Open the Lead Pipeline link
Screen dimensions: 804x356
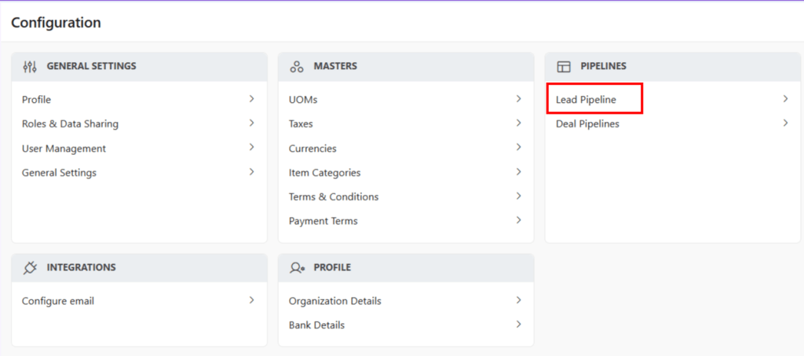[x=586, y=100]
